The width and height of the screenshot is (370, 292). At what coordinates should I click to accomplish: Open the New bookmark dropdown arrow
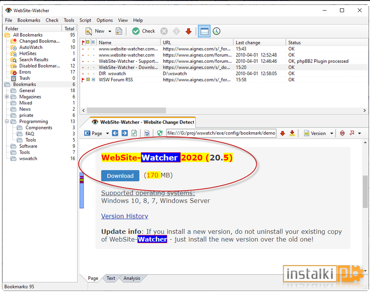110,31
